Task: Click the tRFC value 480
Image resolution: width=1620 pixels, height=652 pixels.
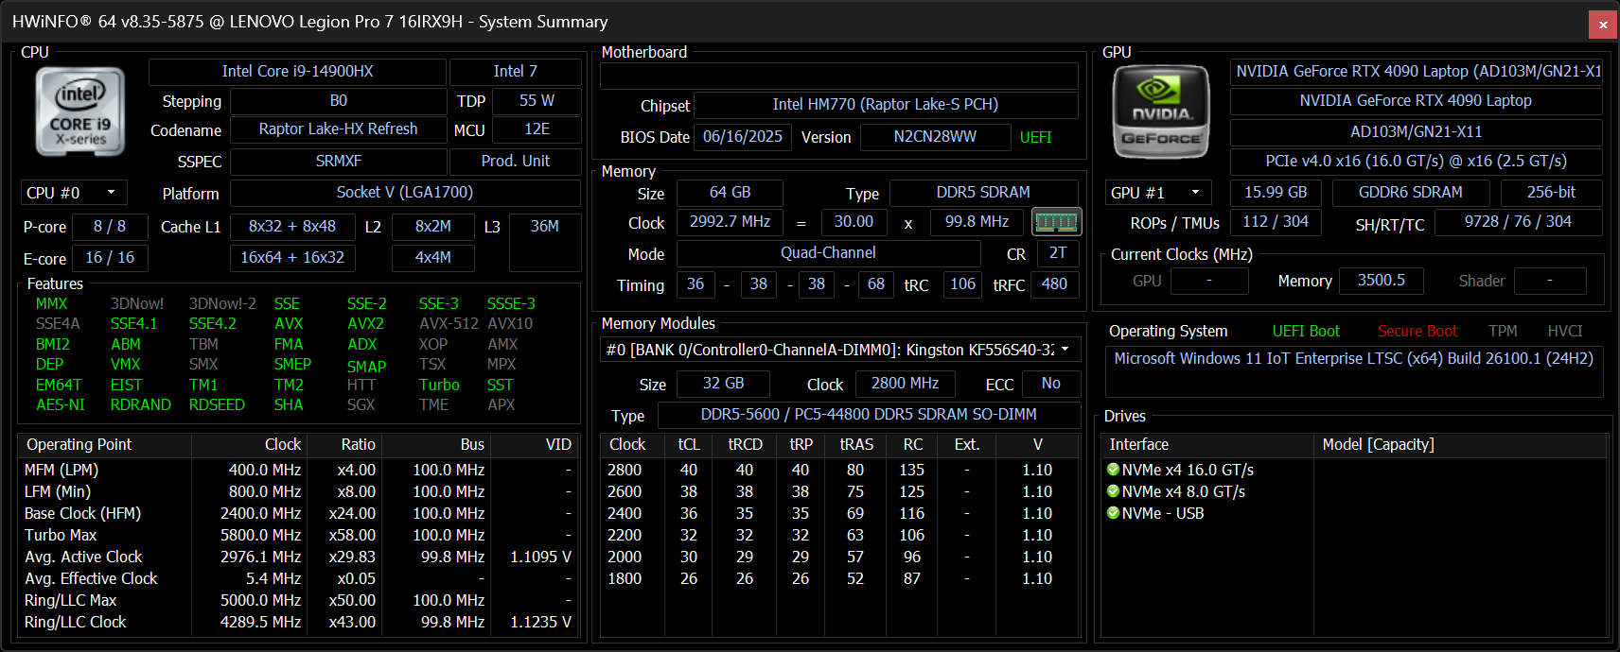Action: click(1054, 284)
